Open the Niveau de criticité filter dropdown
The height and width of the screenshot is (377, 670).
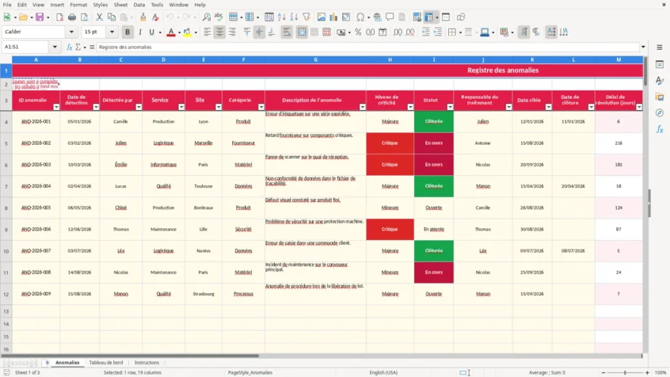[x=410, y=107]
